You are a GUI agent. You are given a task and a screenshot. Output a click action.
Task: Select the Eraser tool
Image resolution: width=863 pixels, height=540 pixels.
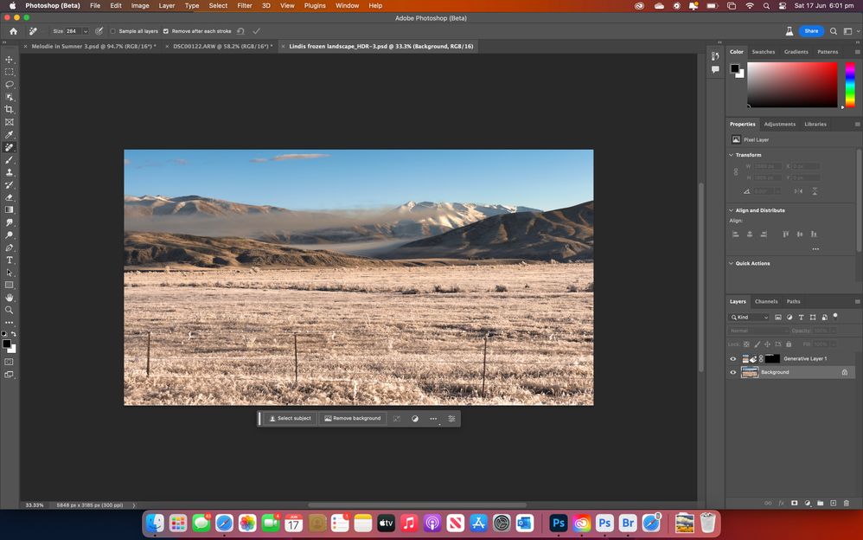[10, 197]
